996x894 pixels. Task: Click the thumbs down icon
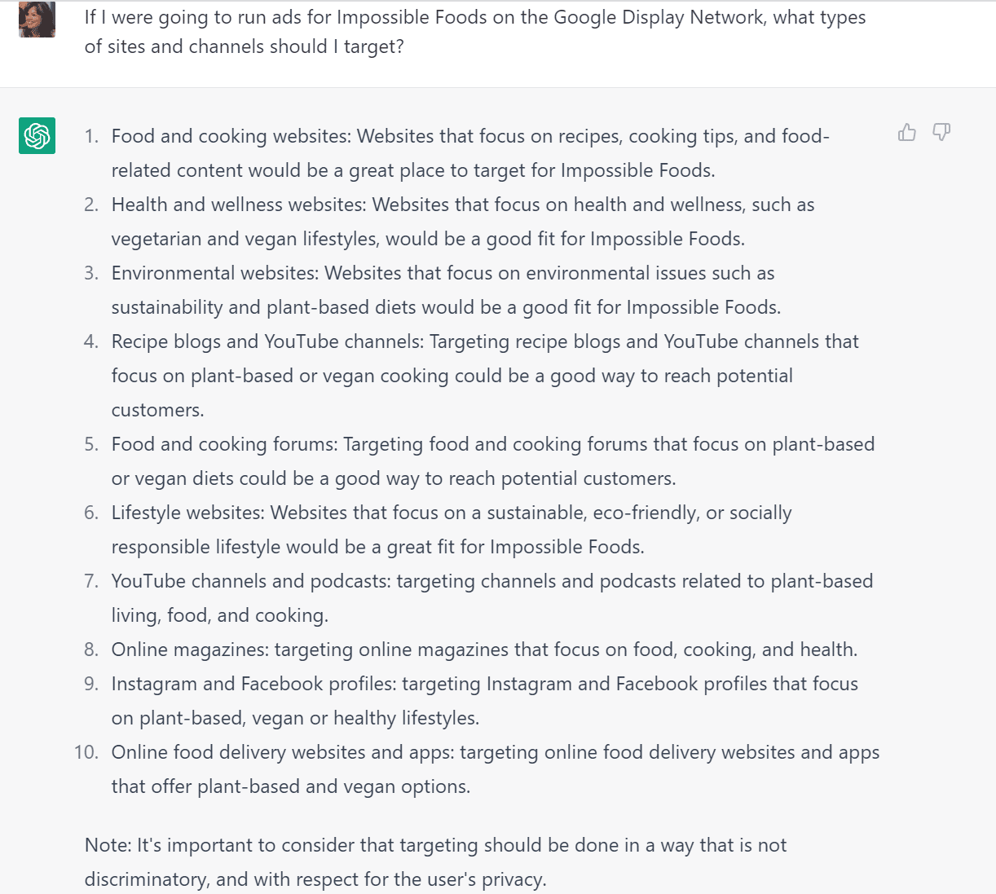[x=941, y=132]
